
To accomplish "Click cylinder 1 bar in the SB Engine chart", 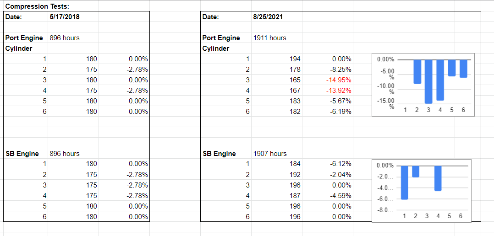I will (x=405, y=182).
